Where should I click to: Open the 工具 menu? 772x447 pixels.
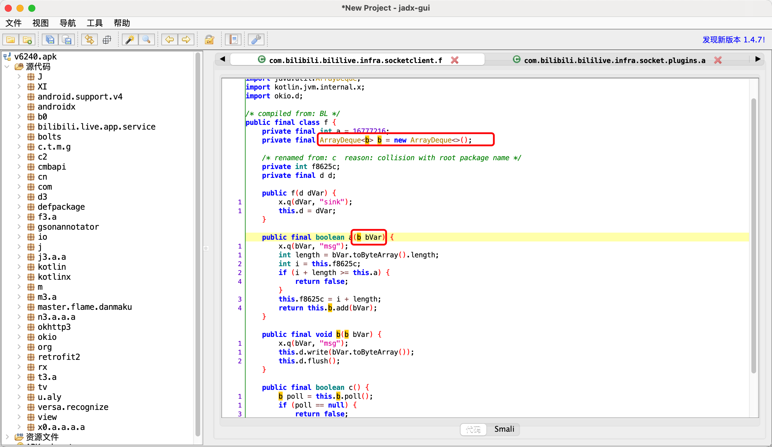tap(94, 23)
